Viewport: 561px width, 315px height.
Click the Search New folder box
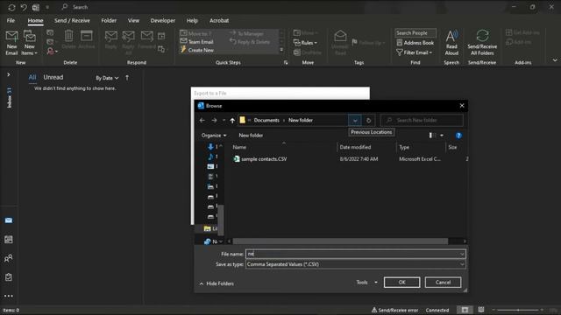pos(422,121)
